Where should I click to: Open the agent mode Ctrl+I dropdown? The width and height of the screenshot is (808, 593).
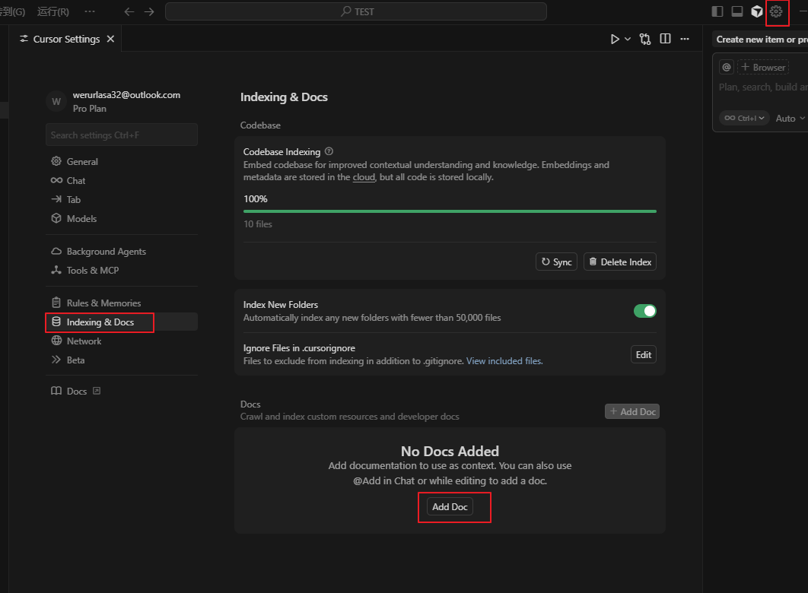click(744, 118)
